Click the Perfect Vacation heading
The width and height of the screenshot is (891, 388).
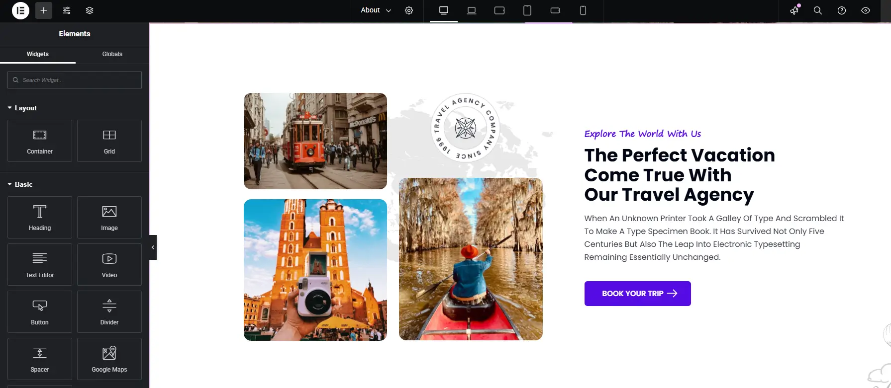(680, 175)
